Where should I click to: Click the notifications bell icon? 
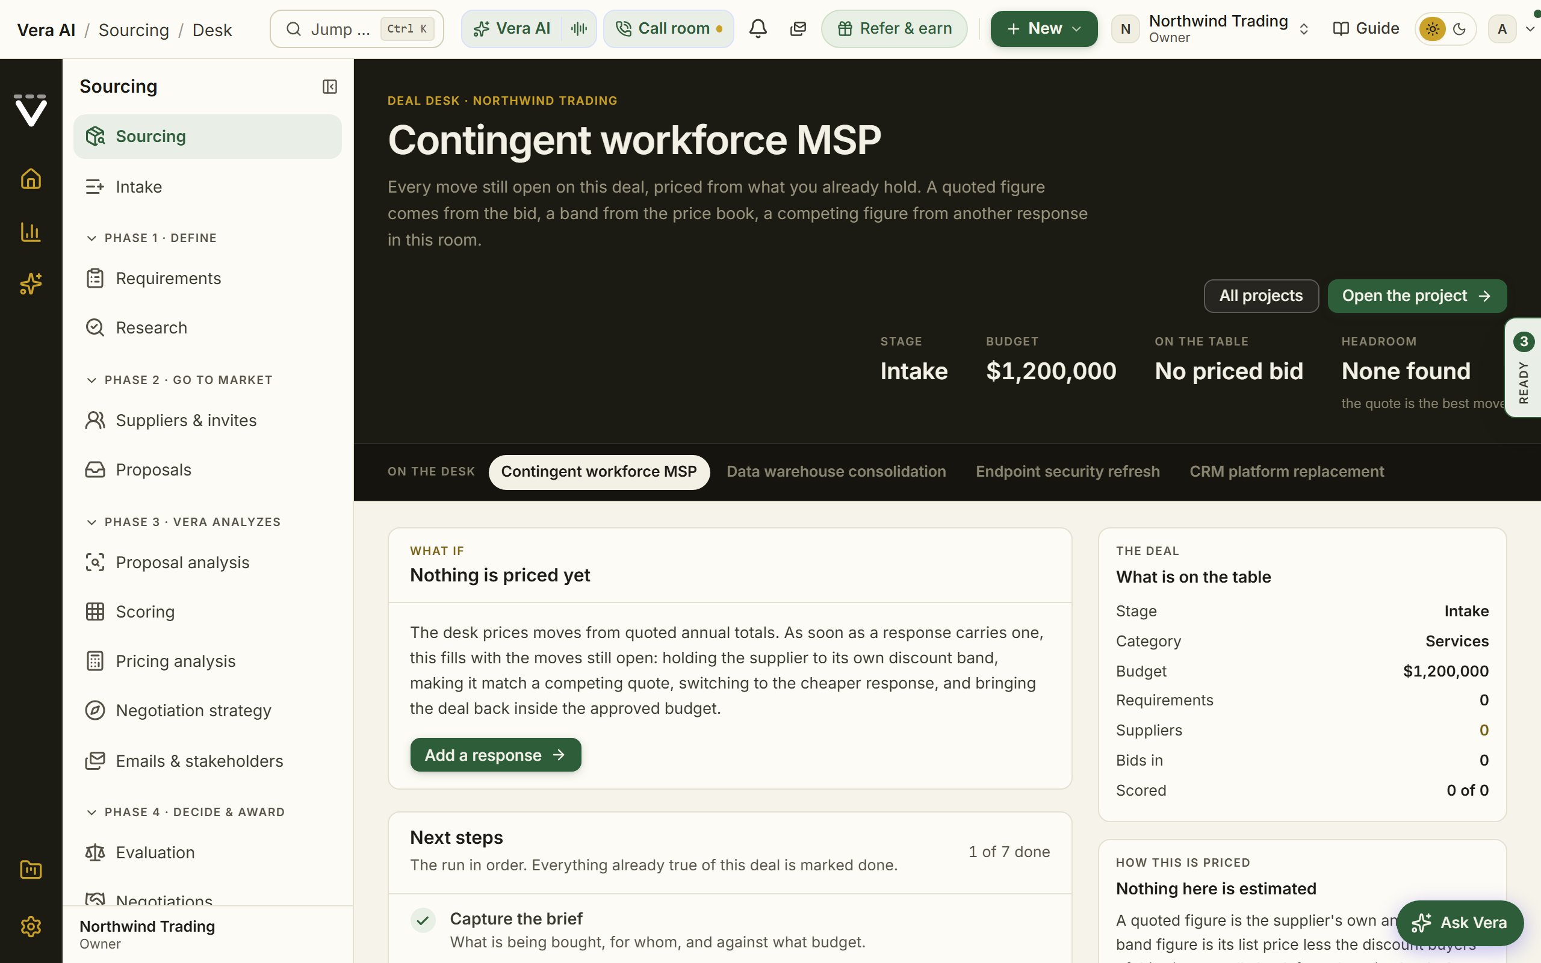point(758,29)
